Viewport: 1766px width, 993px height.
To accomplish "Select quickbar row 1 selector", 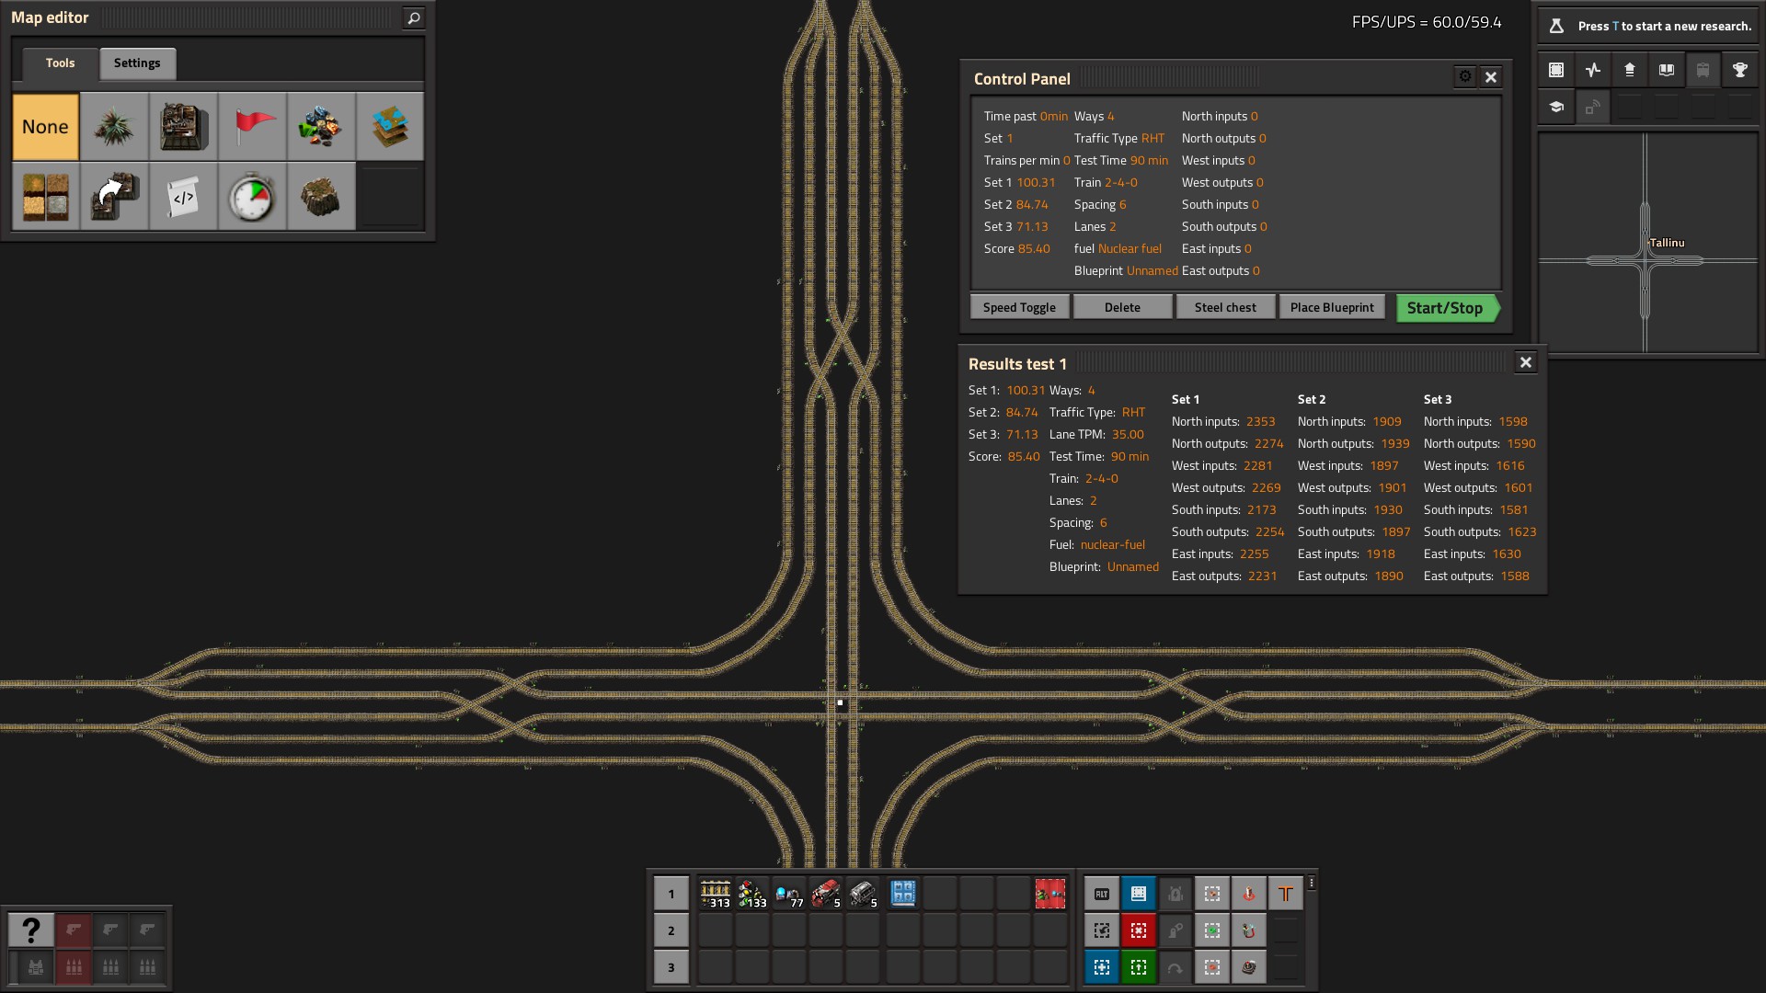I will (671, 894).
